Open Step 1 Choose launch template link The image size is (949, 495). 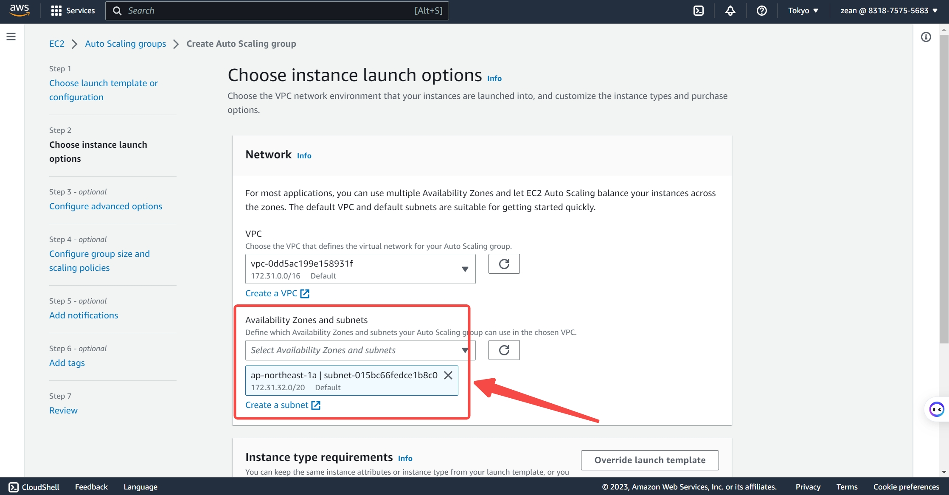coord(104,90)
